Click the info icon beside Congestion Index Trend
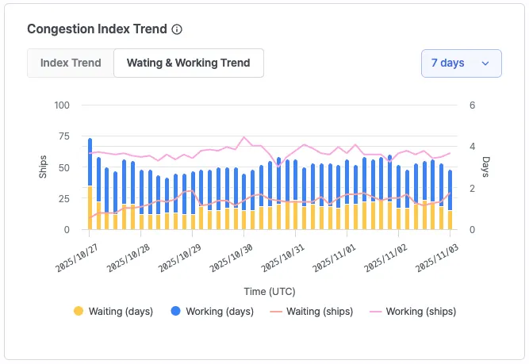The height and width of the screenshot is (364, 529). coord(177,29)
